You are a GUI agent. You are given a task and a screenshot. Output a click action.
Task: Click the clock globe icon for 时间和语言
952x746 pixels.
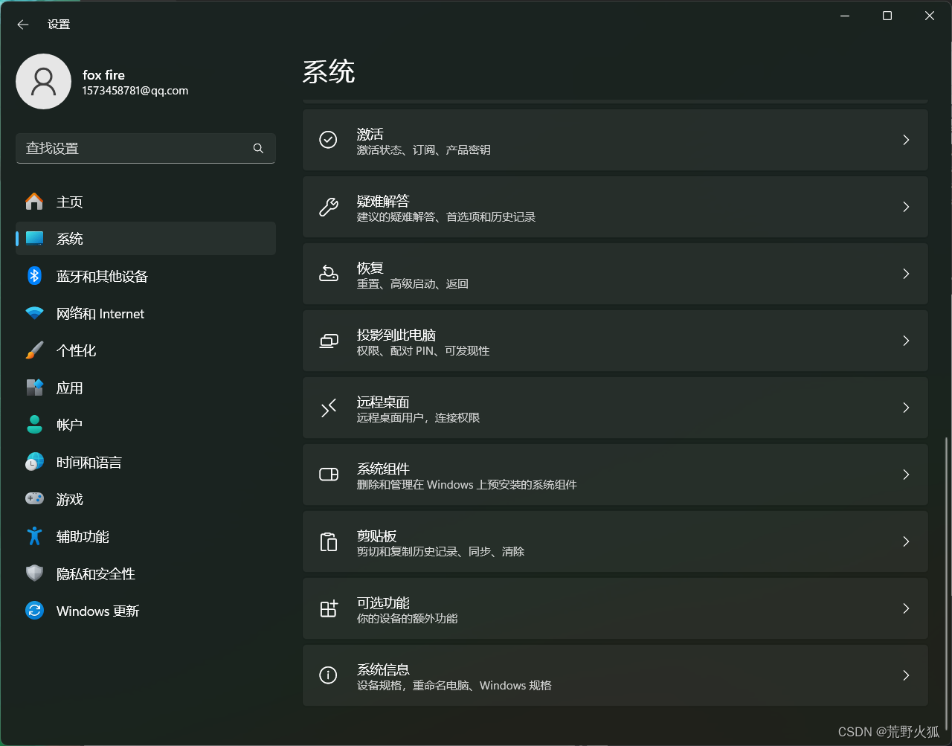click(34, 462)
